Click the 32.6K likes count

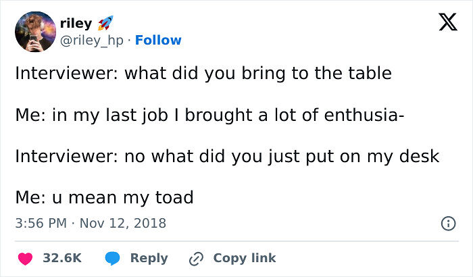[62, 258]
